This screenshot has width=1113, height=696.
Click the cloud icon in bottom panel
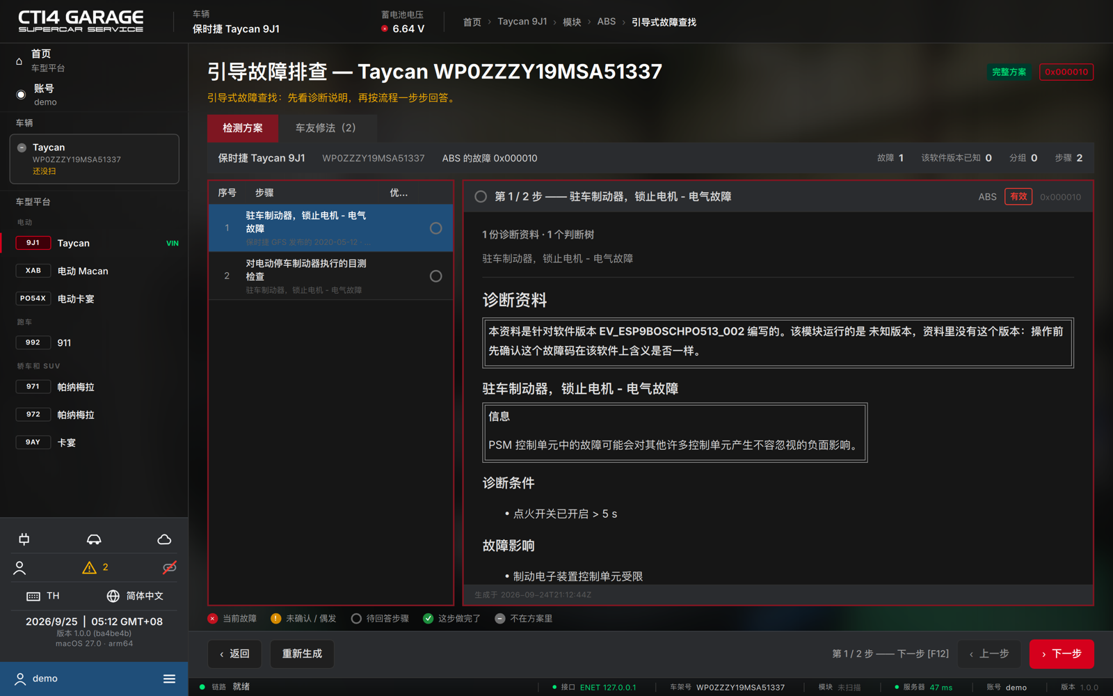164,539
